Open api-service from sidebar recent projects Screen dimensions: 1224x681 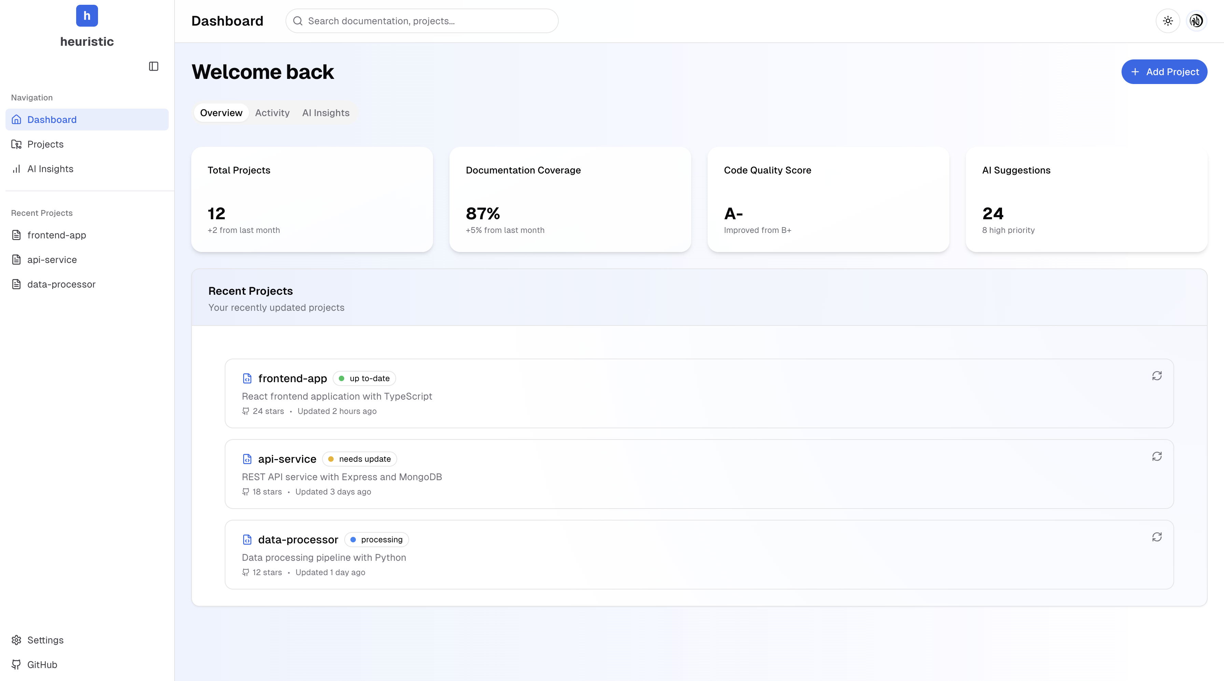[x=52, y=260]
